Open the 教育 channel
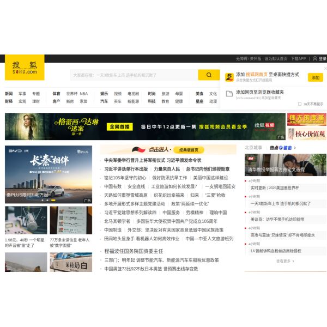 (x=165, y=101)
